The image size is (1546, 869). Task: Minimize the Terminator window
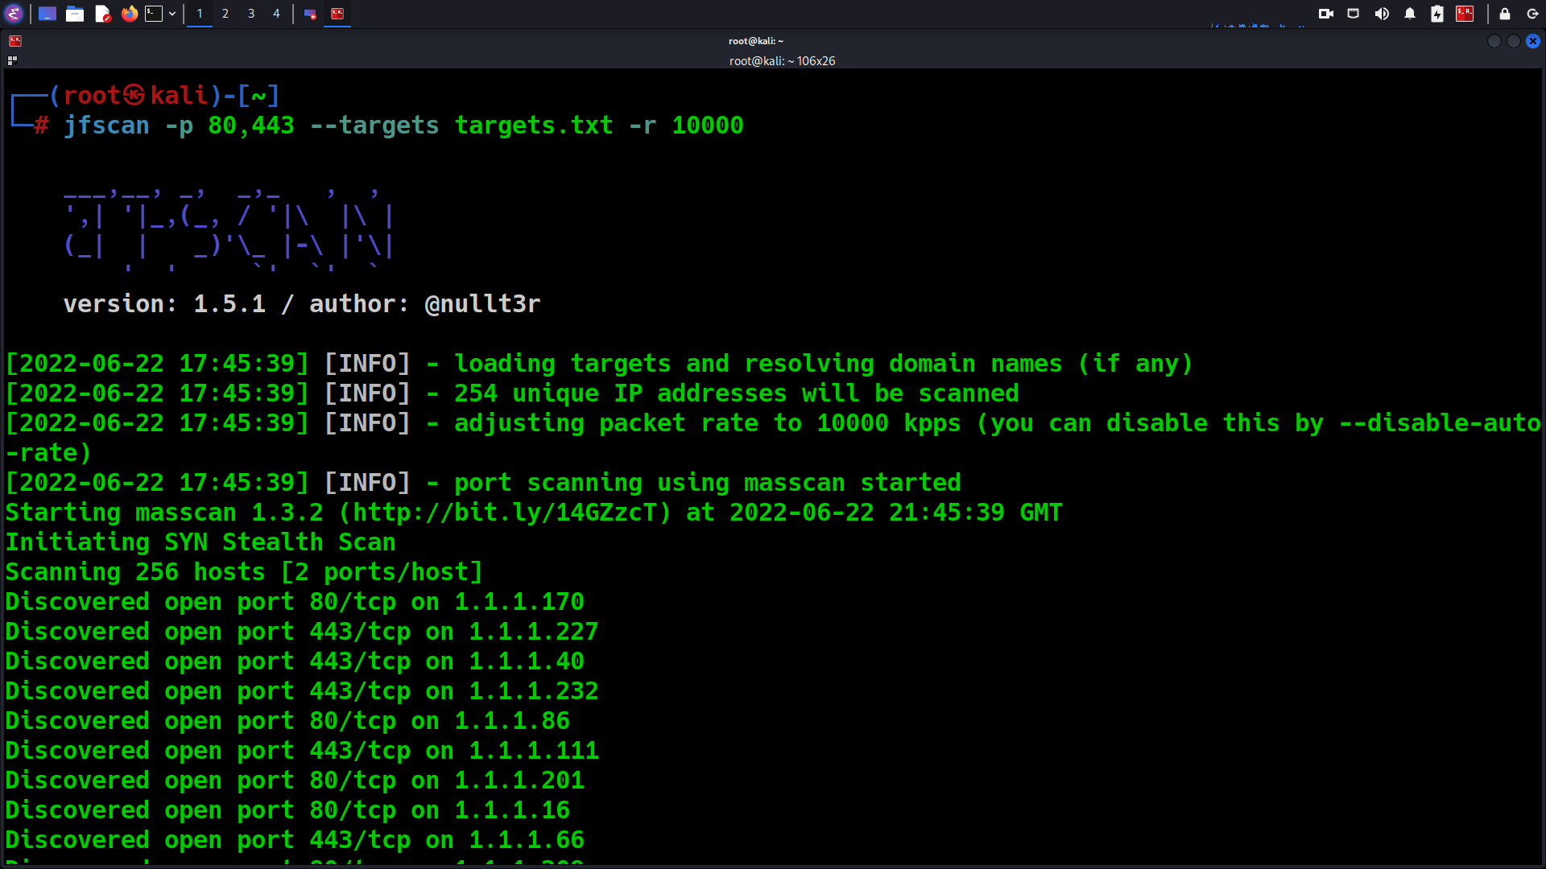click(1494, 41)
